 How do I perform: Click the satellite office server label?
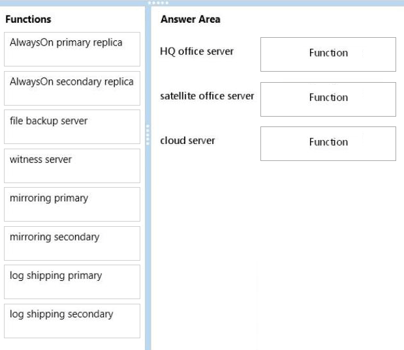(x=207, y=96)
